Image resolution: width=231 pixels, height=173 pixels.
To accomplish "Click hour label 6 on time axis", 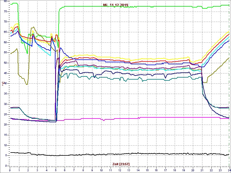I will pos(65,170).
